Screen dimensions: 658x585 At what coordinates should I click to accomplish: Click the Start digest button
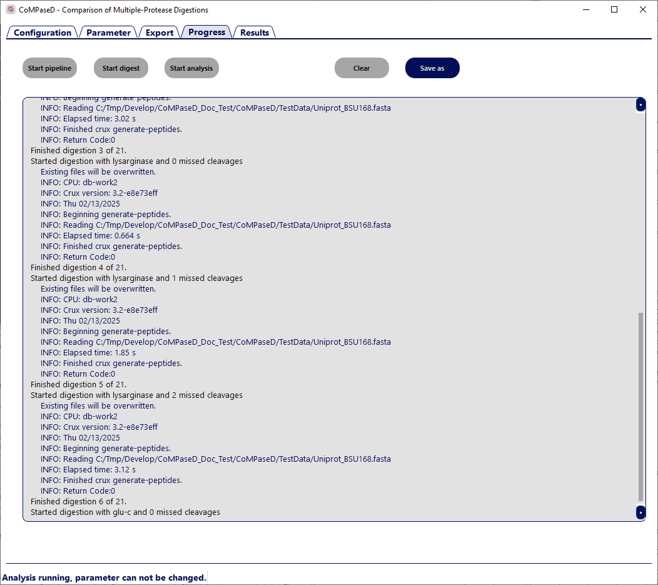121,68
